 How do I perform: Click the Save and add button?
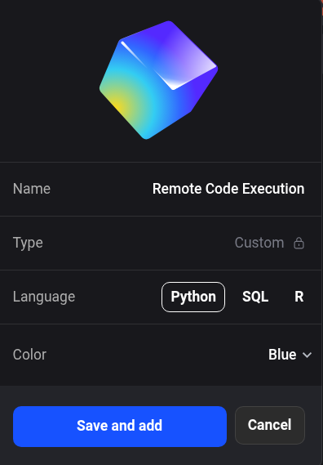120,426
